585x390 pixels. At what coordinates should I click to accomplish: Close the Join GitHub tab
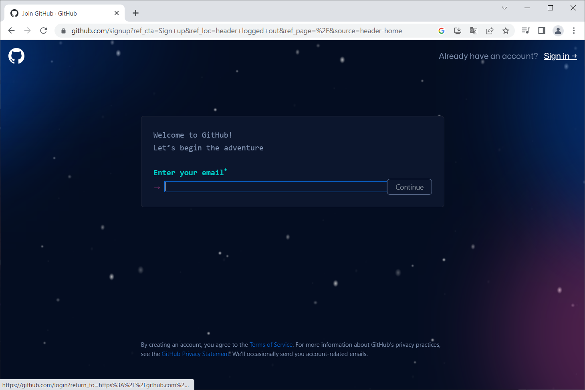click(x=117, y=13)
